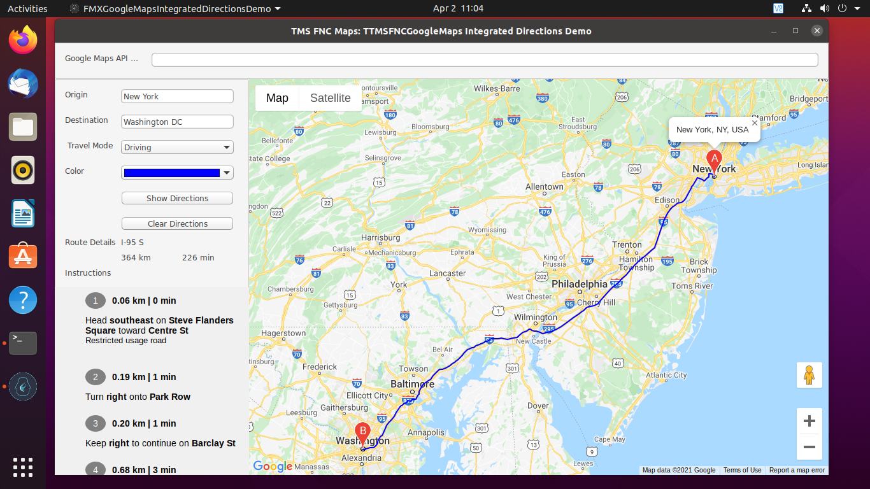Click the blue route color swatch
Image resolution: width=870 pixels, height=489 pixels.
[x=171, y=173]
